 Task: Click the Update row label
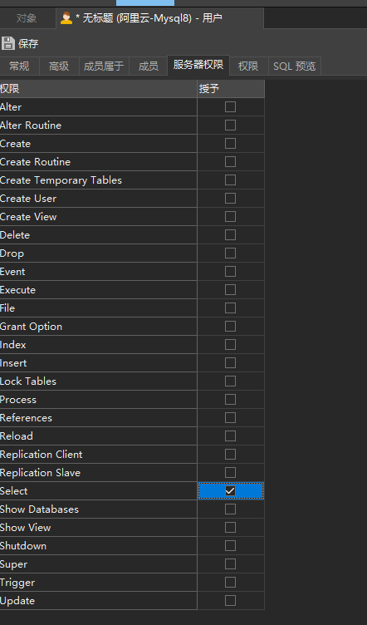17,601
